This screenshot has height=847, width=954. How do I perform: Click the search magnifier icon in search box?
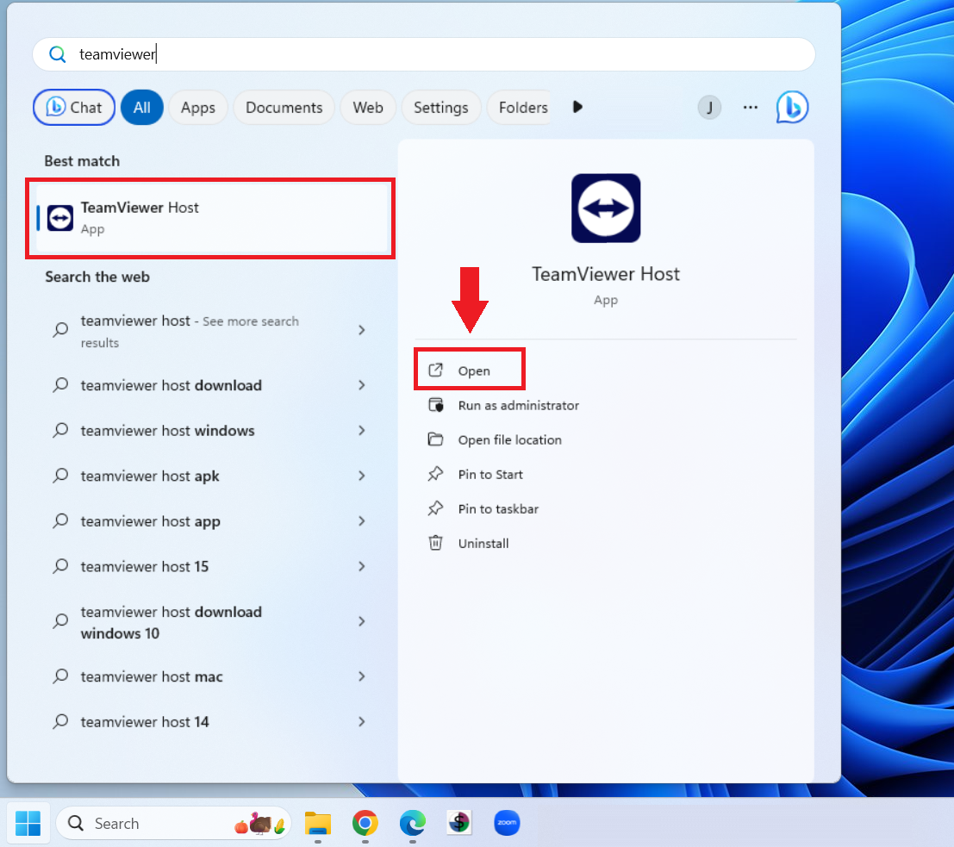(x=57, y=54)
